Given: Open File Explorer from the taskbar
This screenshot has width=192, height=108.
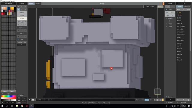Looking at the screenshot, I should pyautogui.click(x=17, y=106).
